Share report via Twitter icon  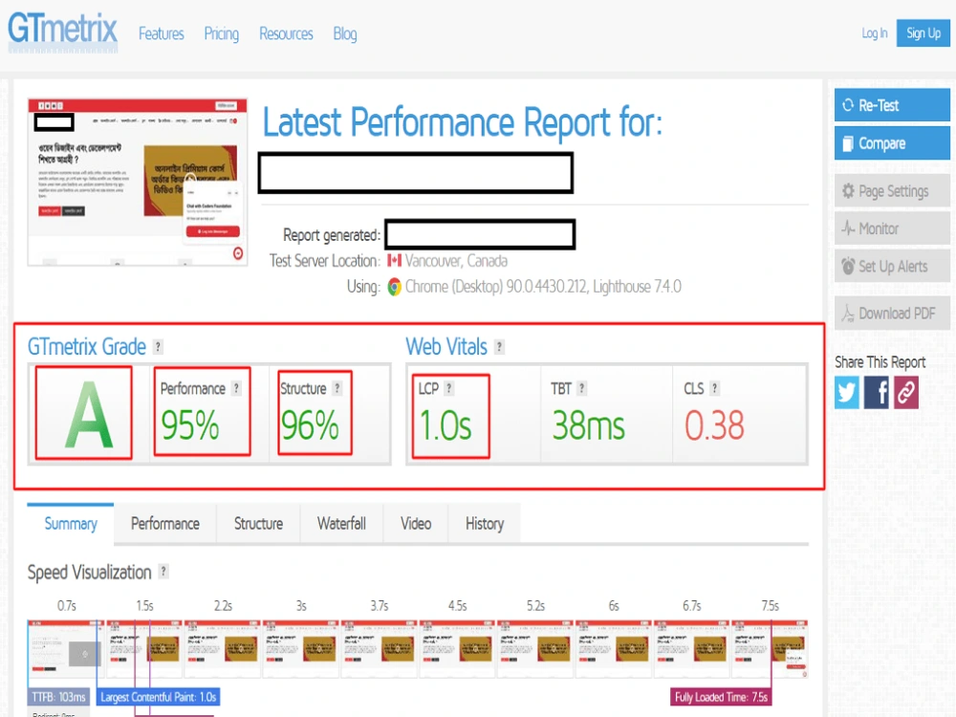pos(847,392)
